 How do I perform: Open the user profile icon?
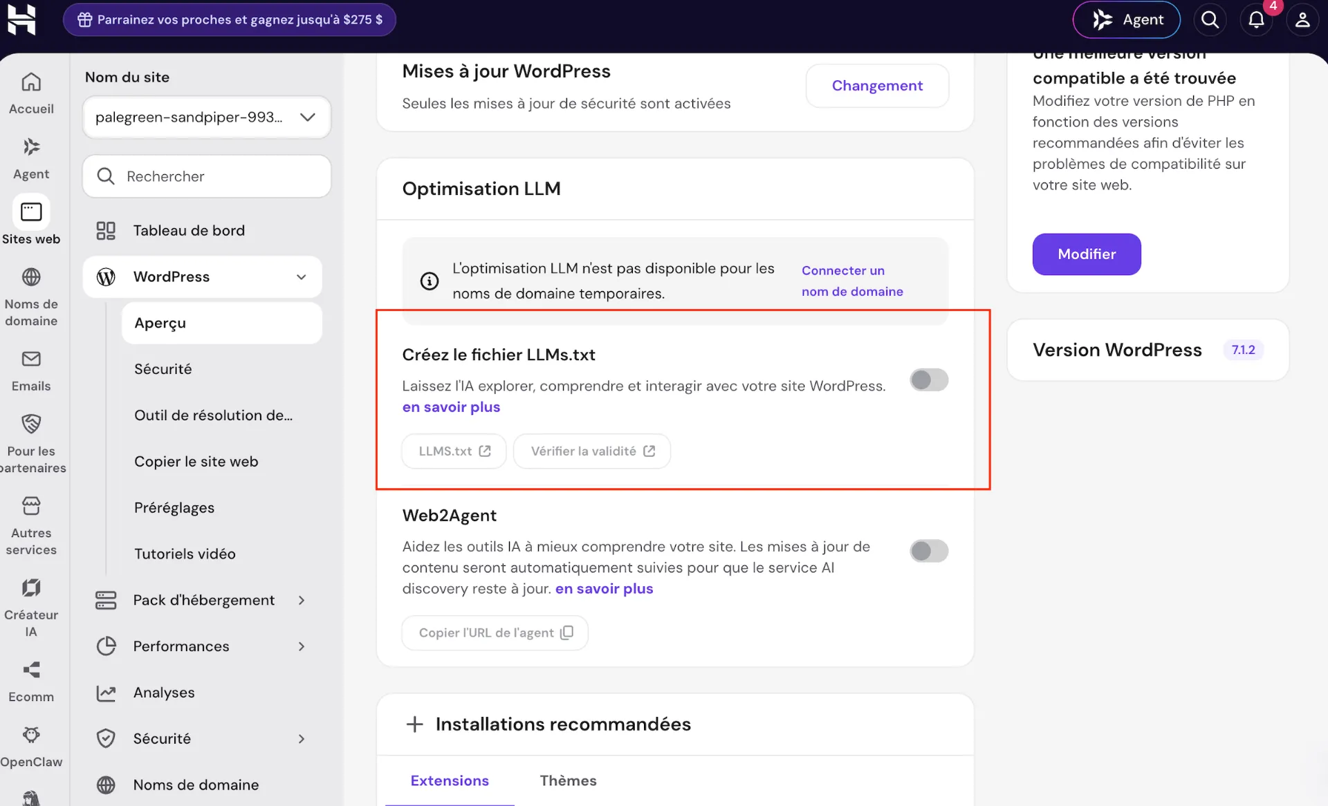1302,19
